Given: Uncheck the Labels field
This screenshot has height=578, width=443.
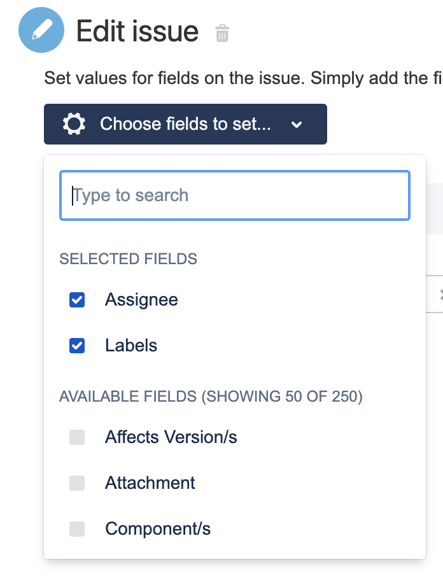Looking at the screenshot, I should point(76,345).
